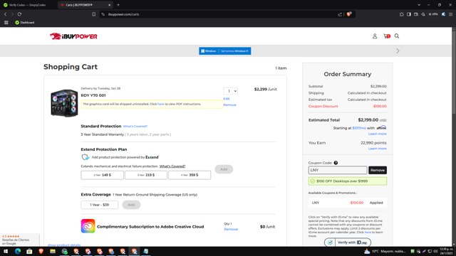Open Microsoft Store from taskbar
Image resolution: width=456 pixels, height=256 pixels.
tap(29, 251)
